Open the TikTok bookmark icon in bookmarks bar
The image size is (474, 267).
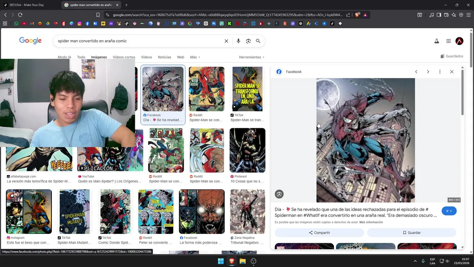(332, 23)
